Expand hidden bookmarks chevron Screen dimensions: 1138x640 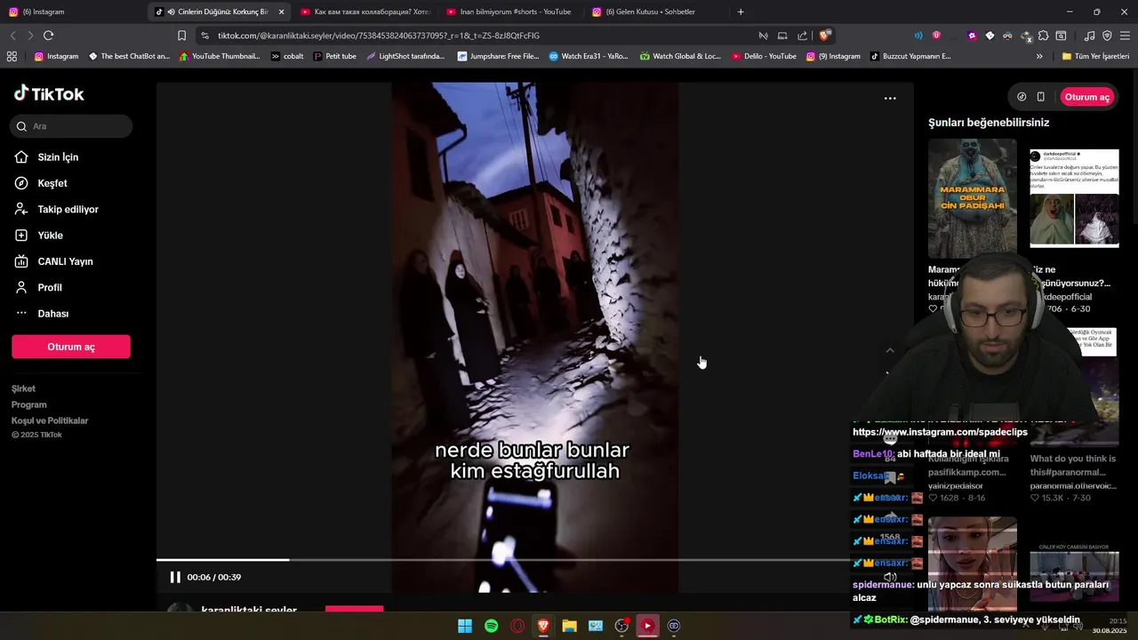(1039, 56)
